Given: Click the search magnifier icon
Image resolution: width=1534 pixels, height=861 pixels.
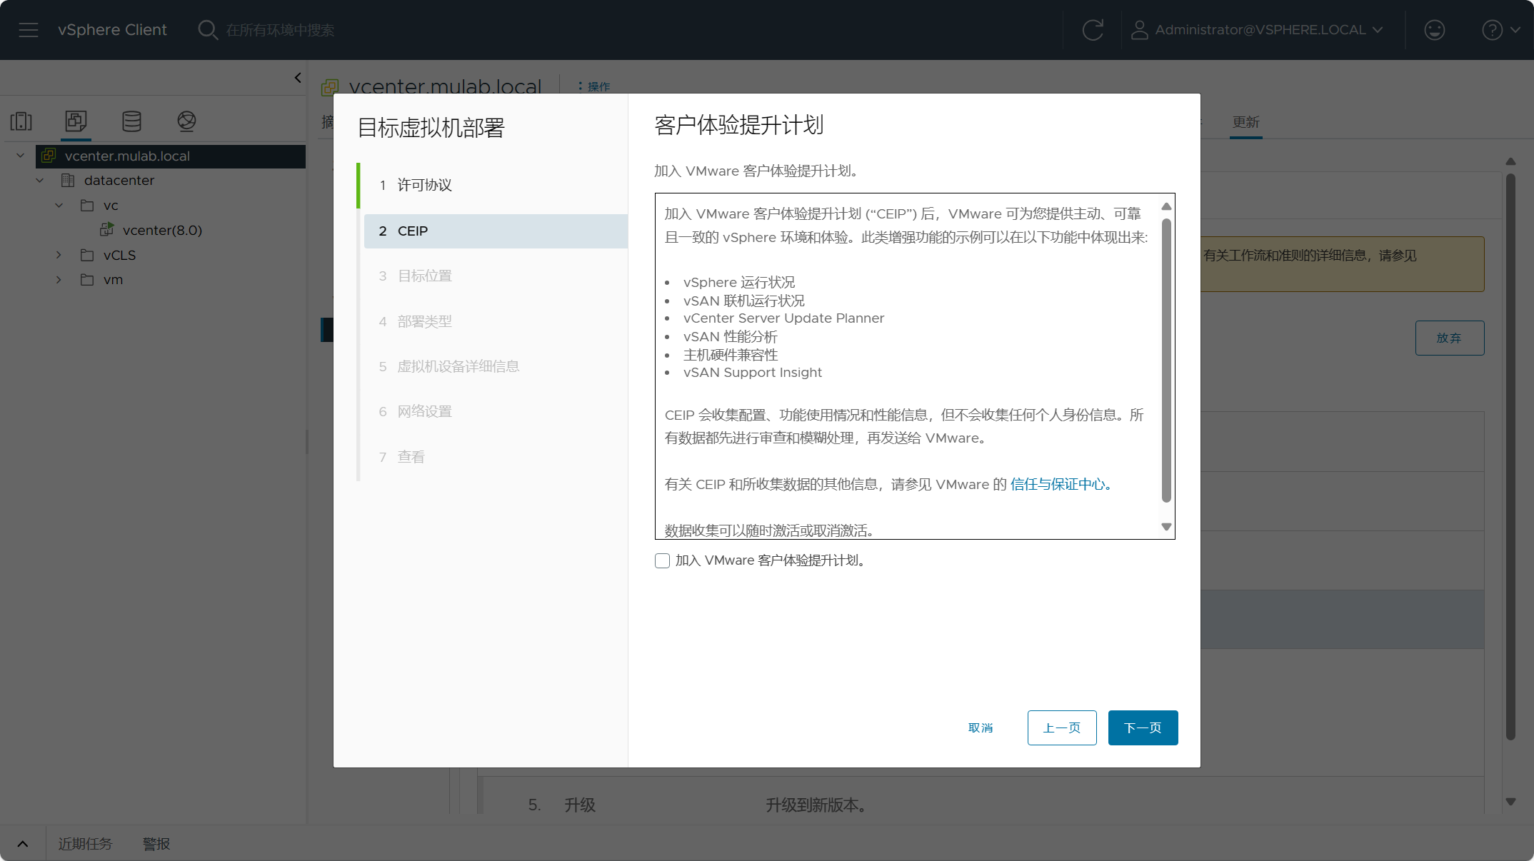Looking at the screenshot, I should (x=207, y=30).
